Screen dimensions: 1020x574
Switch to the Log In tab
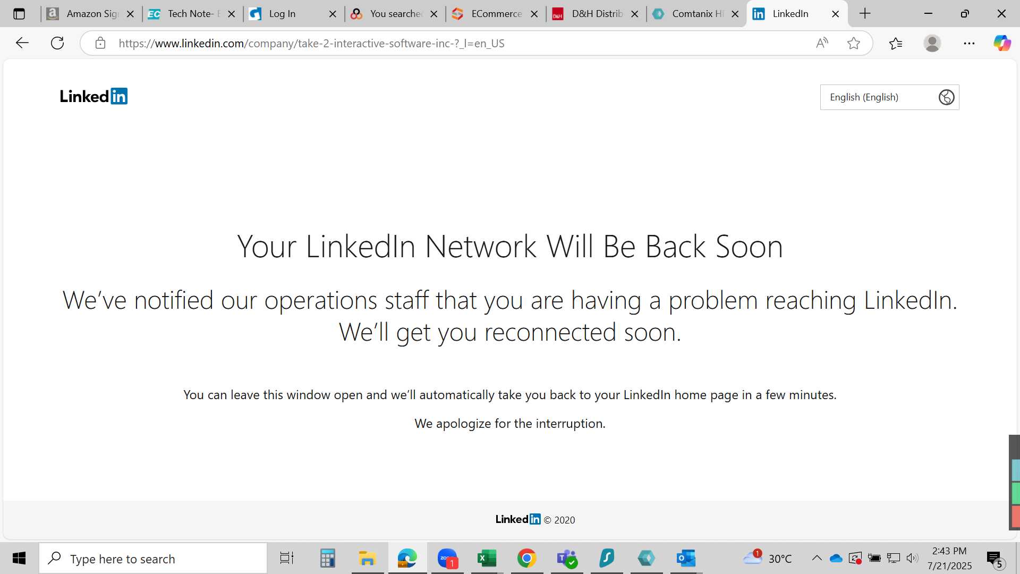coord(292,14)
